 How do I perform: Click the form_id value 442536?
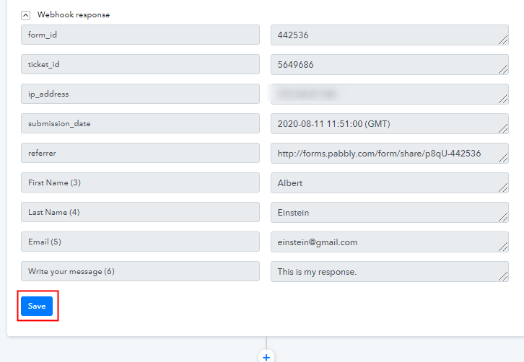pos(389,35)
